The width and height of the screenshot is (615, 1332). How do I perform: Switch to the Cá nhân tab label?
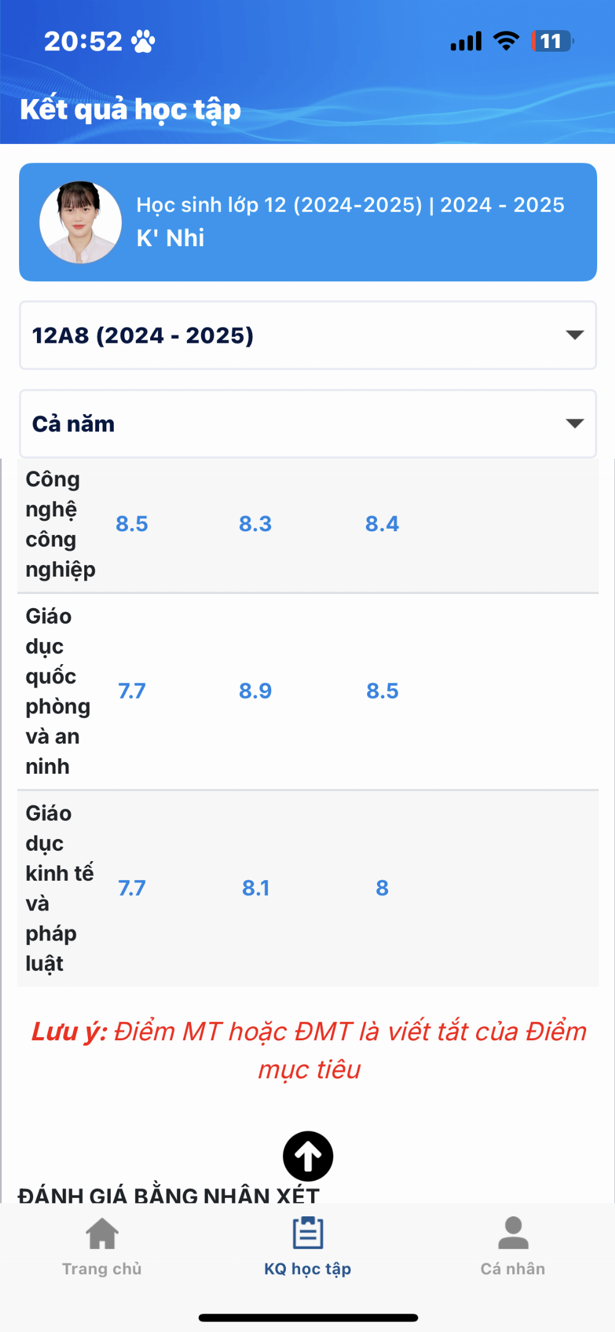tap(513, 1269)
